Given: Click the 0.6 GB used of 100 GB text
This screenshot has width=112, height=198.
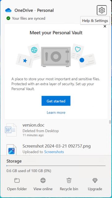Looking at the screenshot, I should coord(29,171).
